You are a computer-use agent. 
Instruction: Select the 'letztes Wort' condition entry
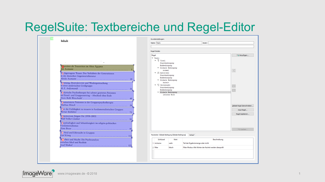point(169,95)
